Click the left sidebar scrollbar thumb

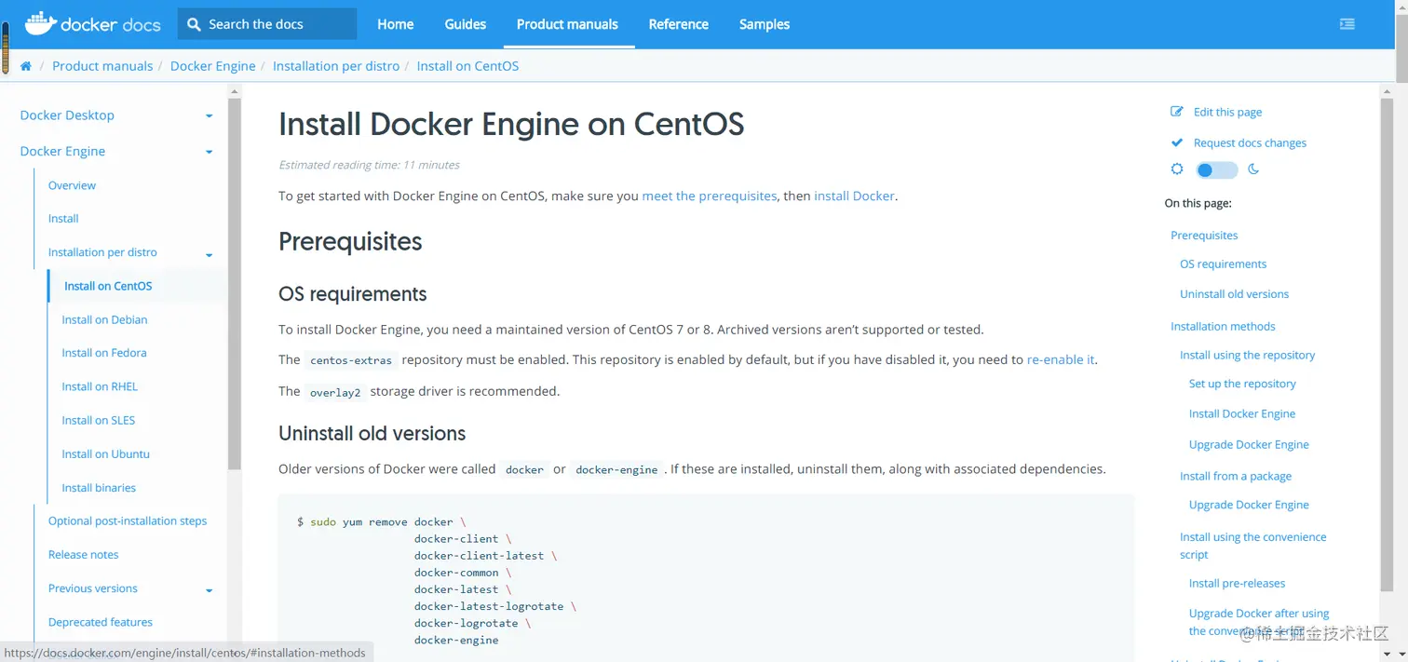point(235,279)
